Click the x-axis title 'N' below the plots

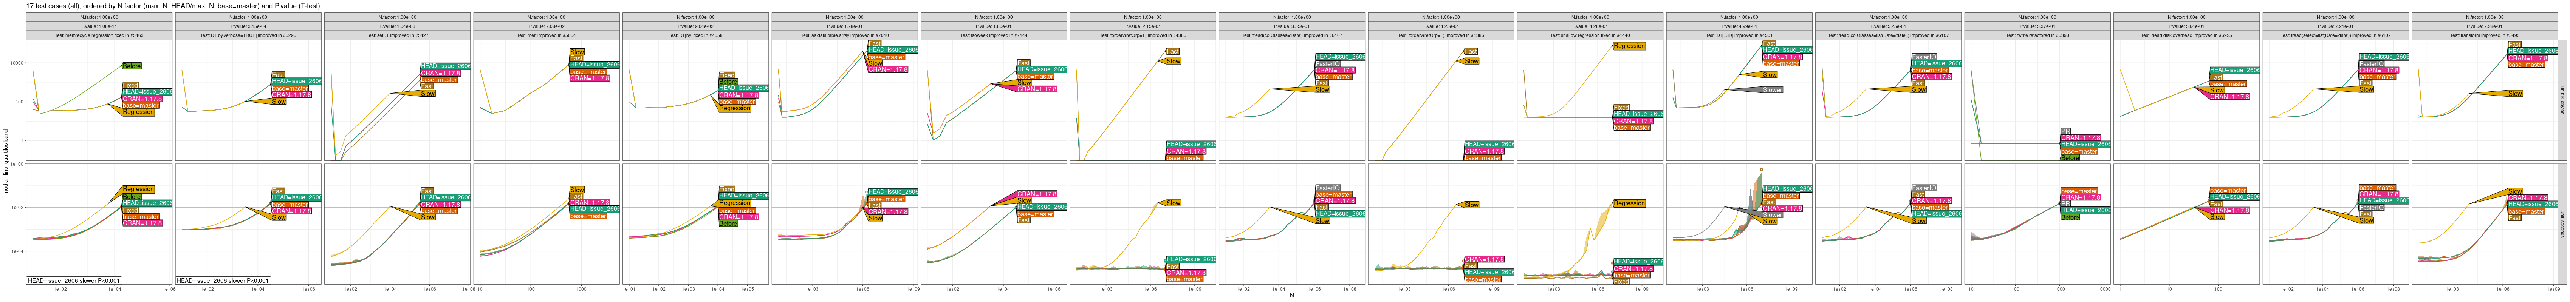click(x=1291, y=296)
